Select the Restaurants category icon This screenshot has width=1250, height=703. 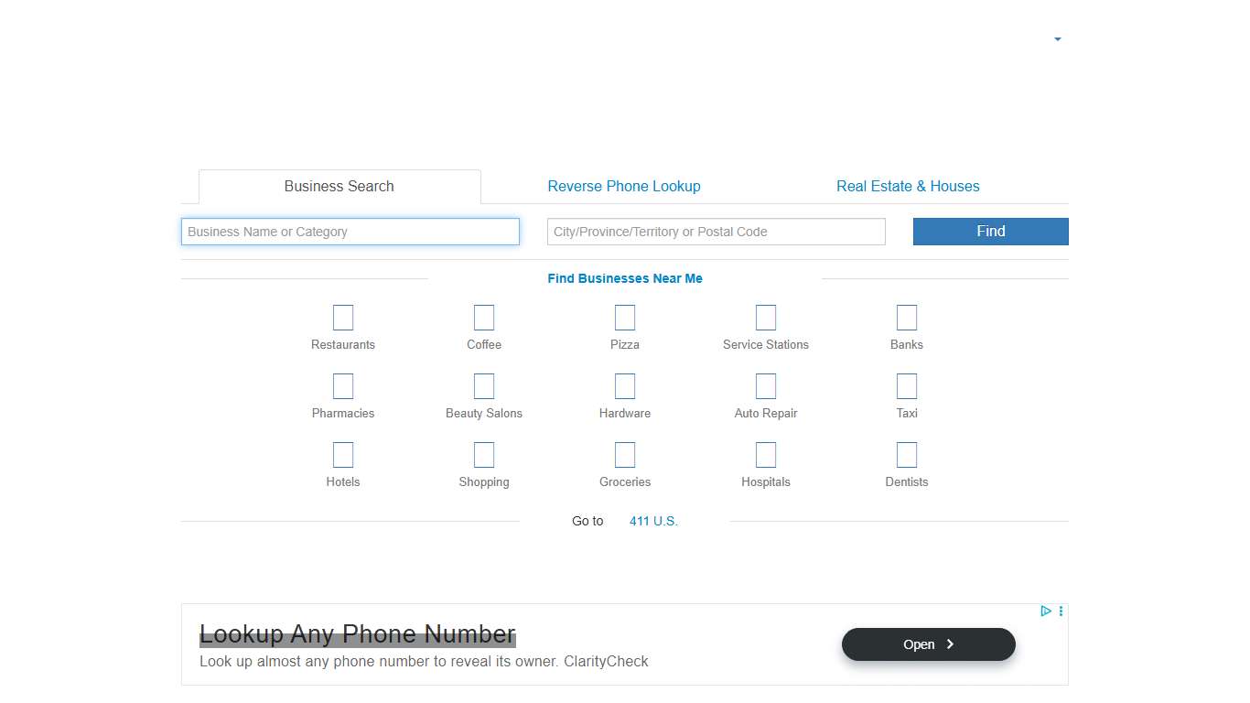342,318
